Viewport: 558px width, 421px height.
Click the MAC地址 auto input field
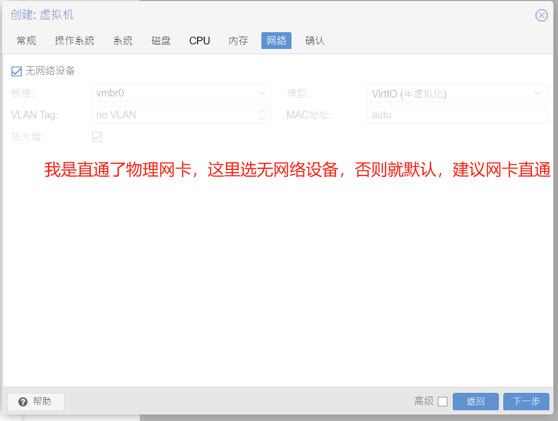coord(456,115)
